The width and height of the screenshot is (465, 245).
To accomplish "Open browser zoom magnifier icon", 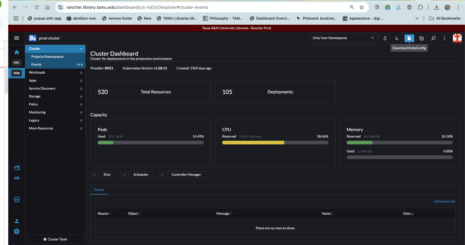I will 352,7.
